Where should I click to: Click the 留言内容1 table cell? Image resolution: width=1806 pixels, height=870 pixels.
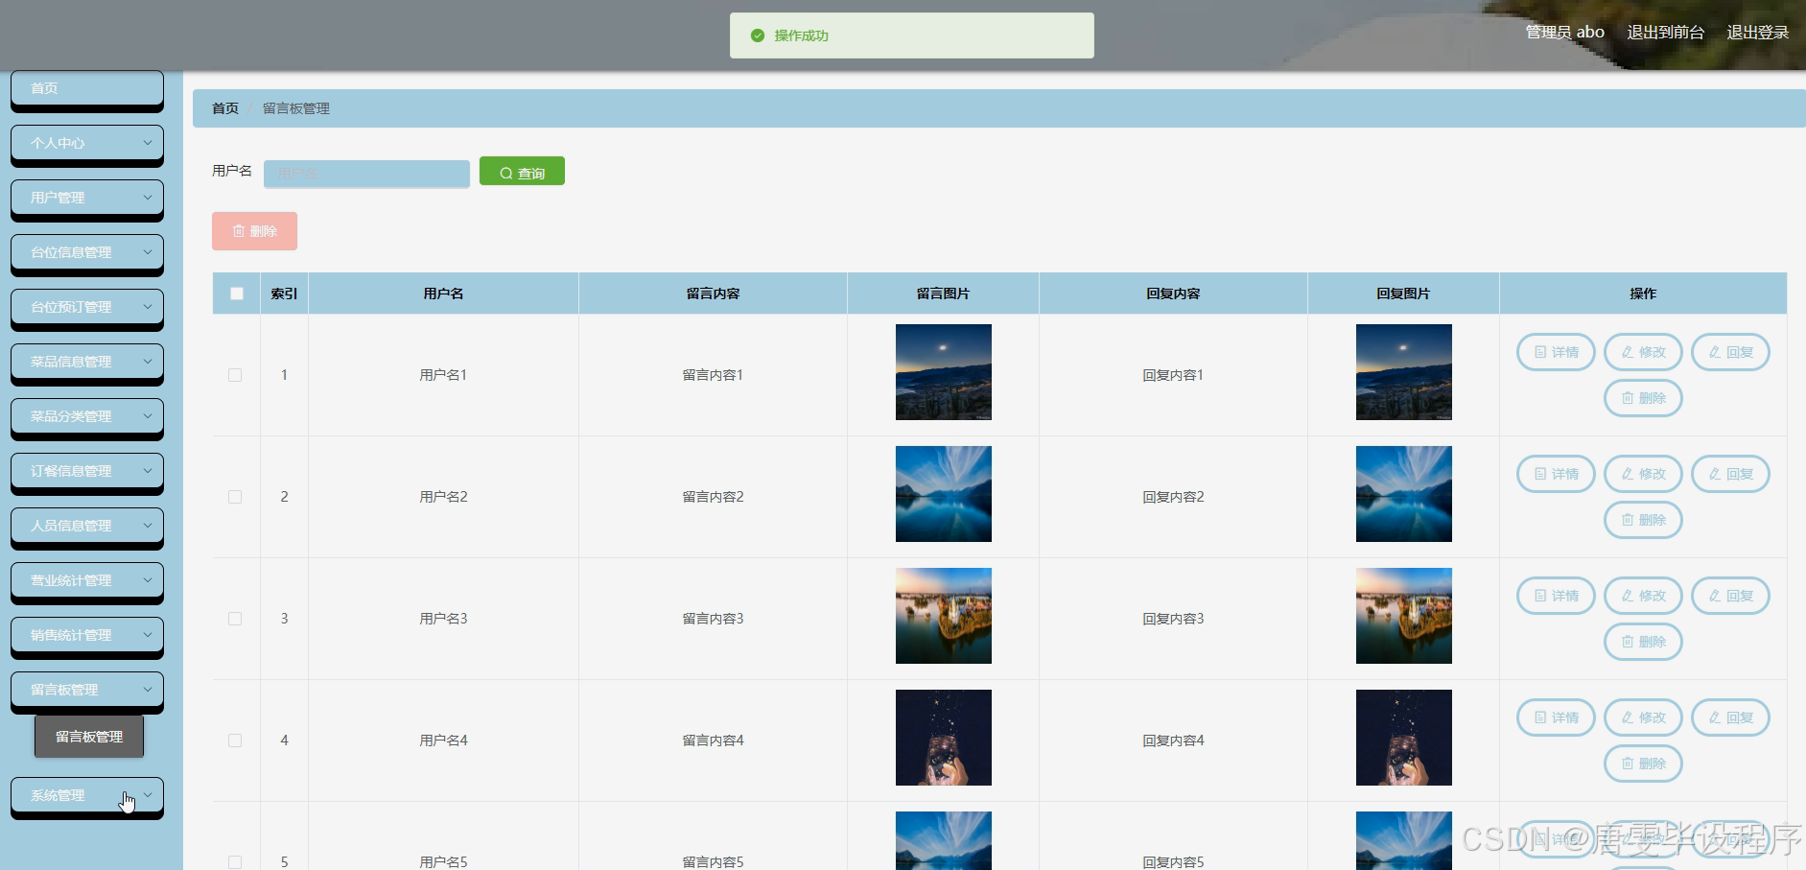[x=713, y=375]
